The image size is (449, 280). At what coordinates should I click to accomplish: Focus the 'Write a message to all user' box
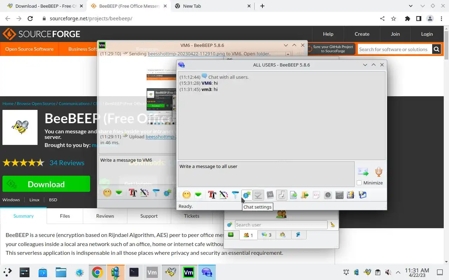(266, 174)
